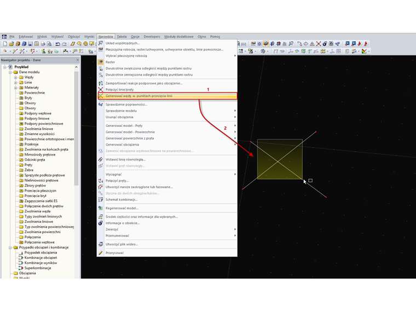Select Superkombinacje in the navigator tree
Viewport: 416px width, 312px height.
tap(38, 268)
